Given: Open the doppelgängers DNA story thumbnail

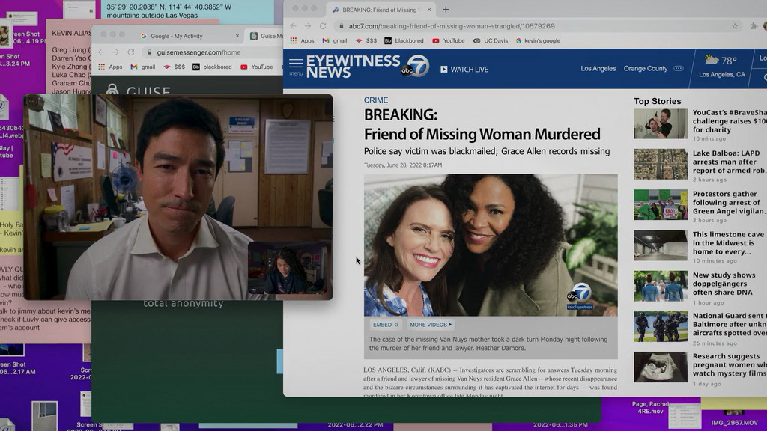Looking at the screenshot, I should tap(661, 287).
